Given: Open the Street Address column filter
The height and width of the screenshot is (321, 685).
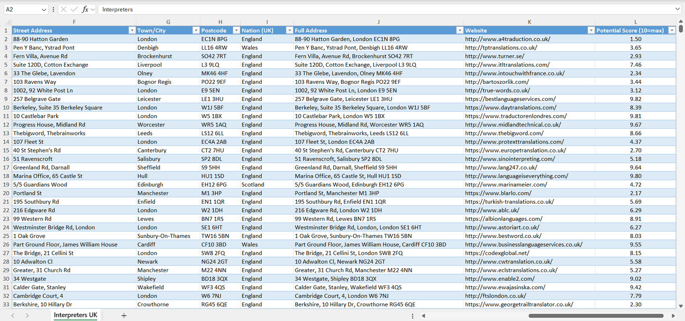Looking at the screenshot, I should (132, 30).
